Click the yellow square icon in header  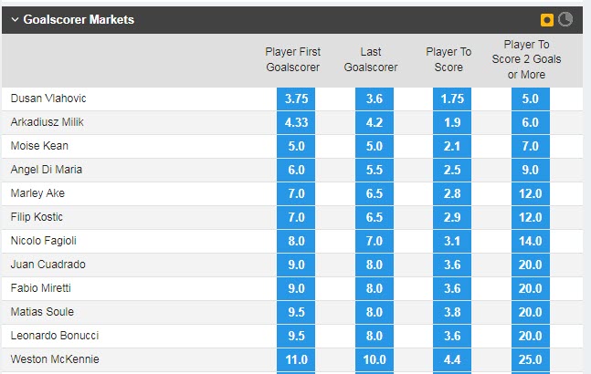click(547, 19)
